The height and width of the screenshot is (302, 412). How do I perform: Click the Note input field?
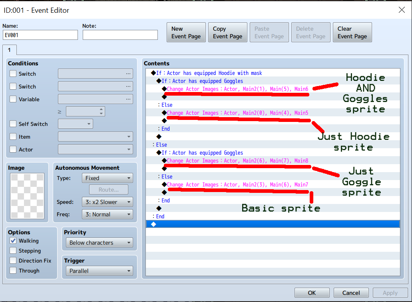click(x=120, y=35)
